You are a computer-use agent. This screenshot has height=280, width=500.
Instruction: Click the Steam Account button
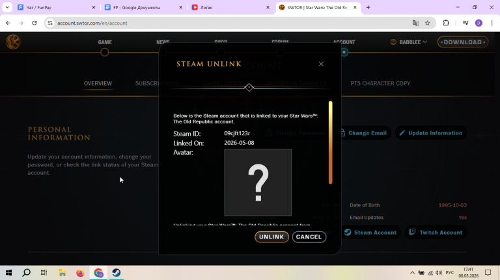coord(371,233)
